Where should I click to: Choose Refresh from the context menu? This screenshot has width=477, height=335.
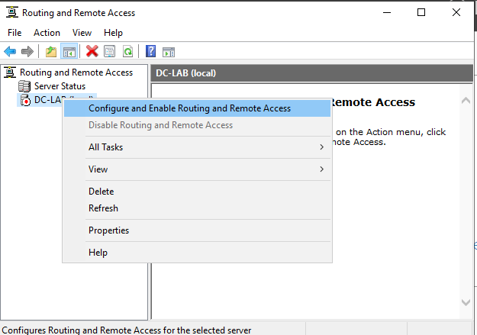[x=103, y=208]
